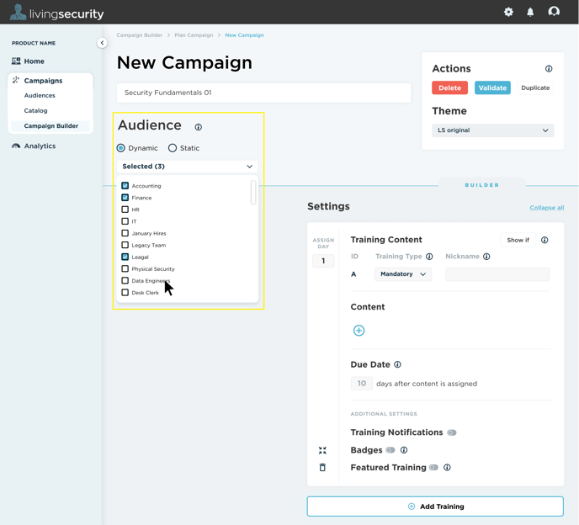The image size is (579, 525).
Task: Show Due Date info icon
Action: click(397, 364)
